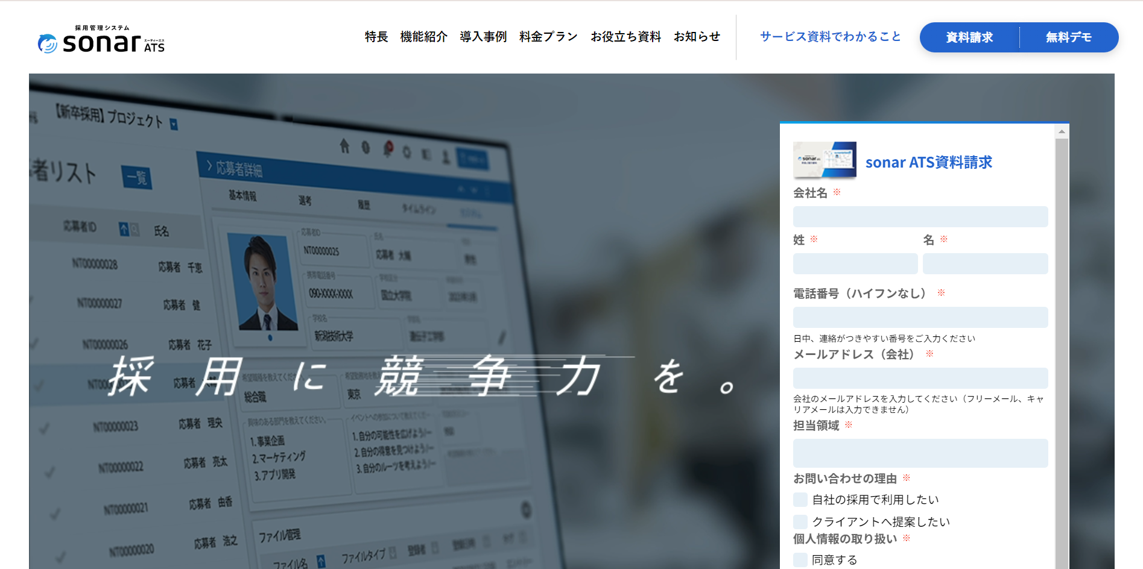Click the sonar ATS logo
1143x569 pixels.
click(x=101, y=40)
